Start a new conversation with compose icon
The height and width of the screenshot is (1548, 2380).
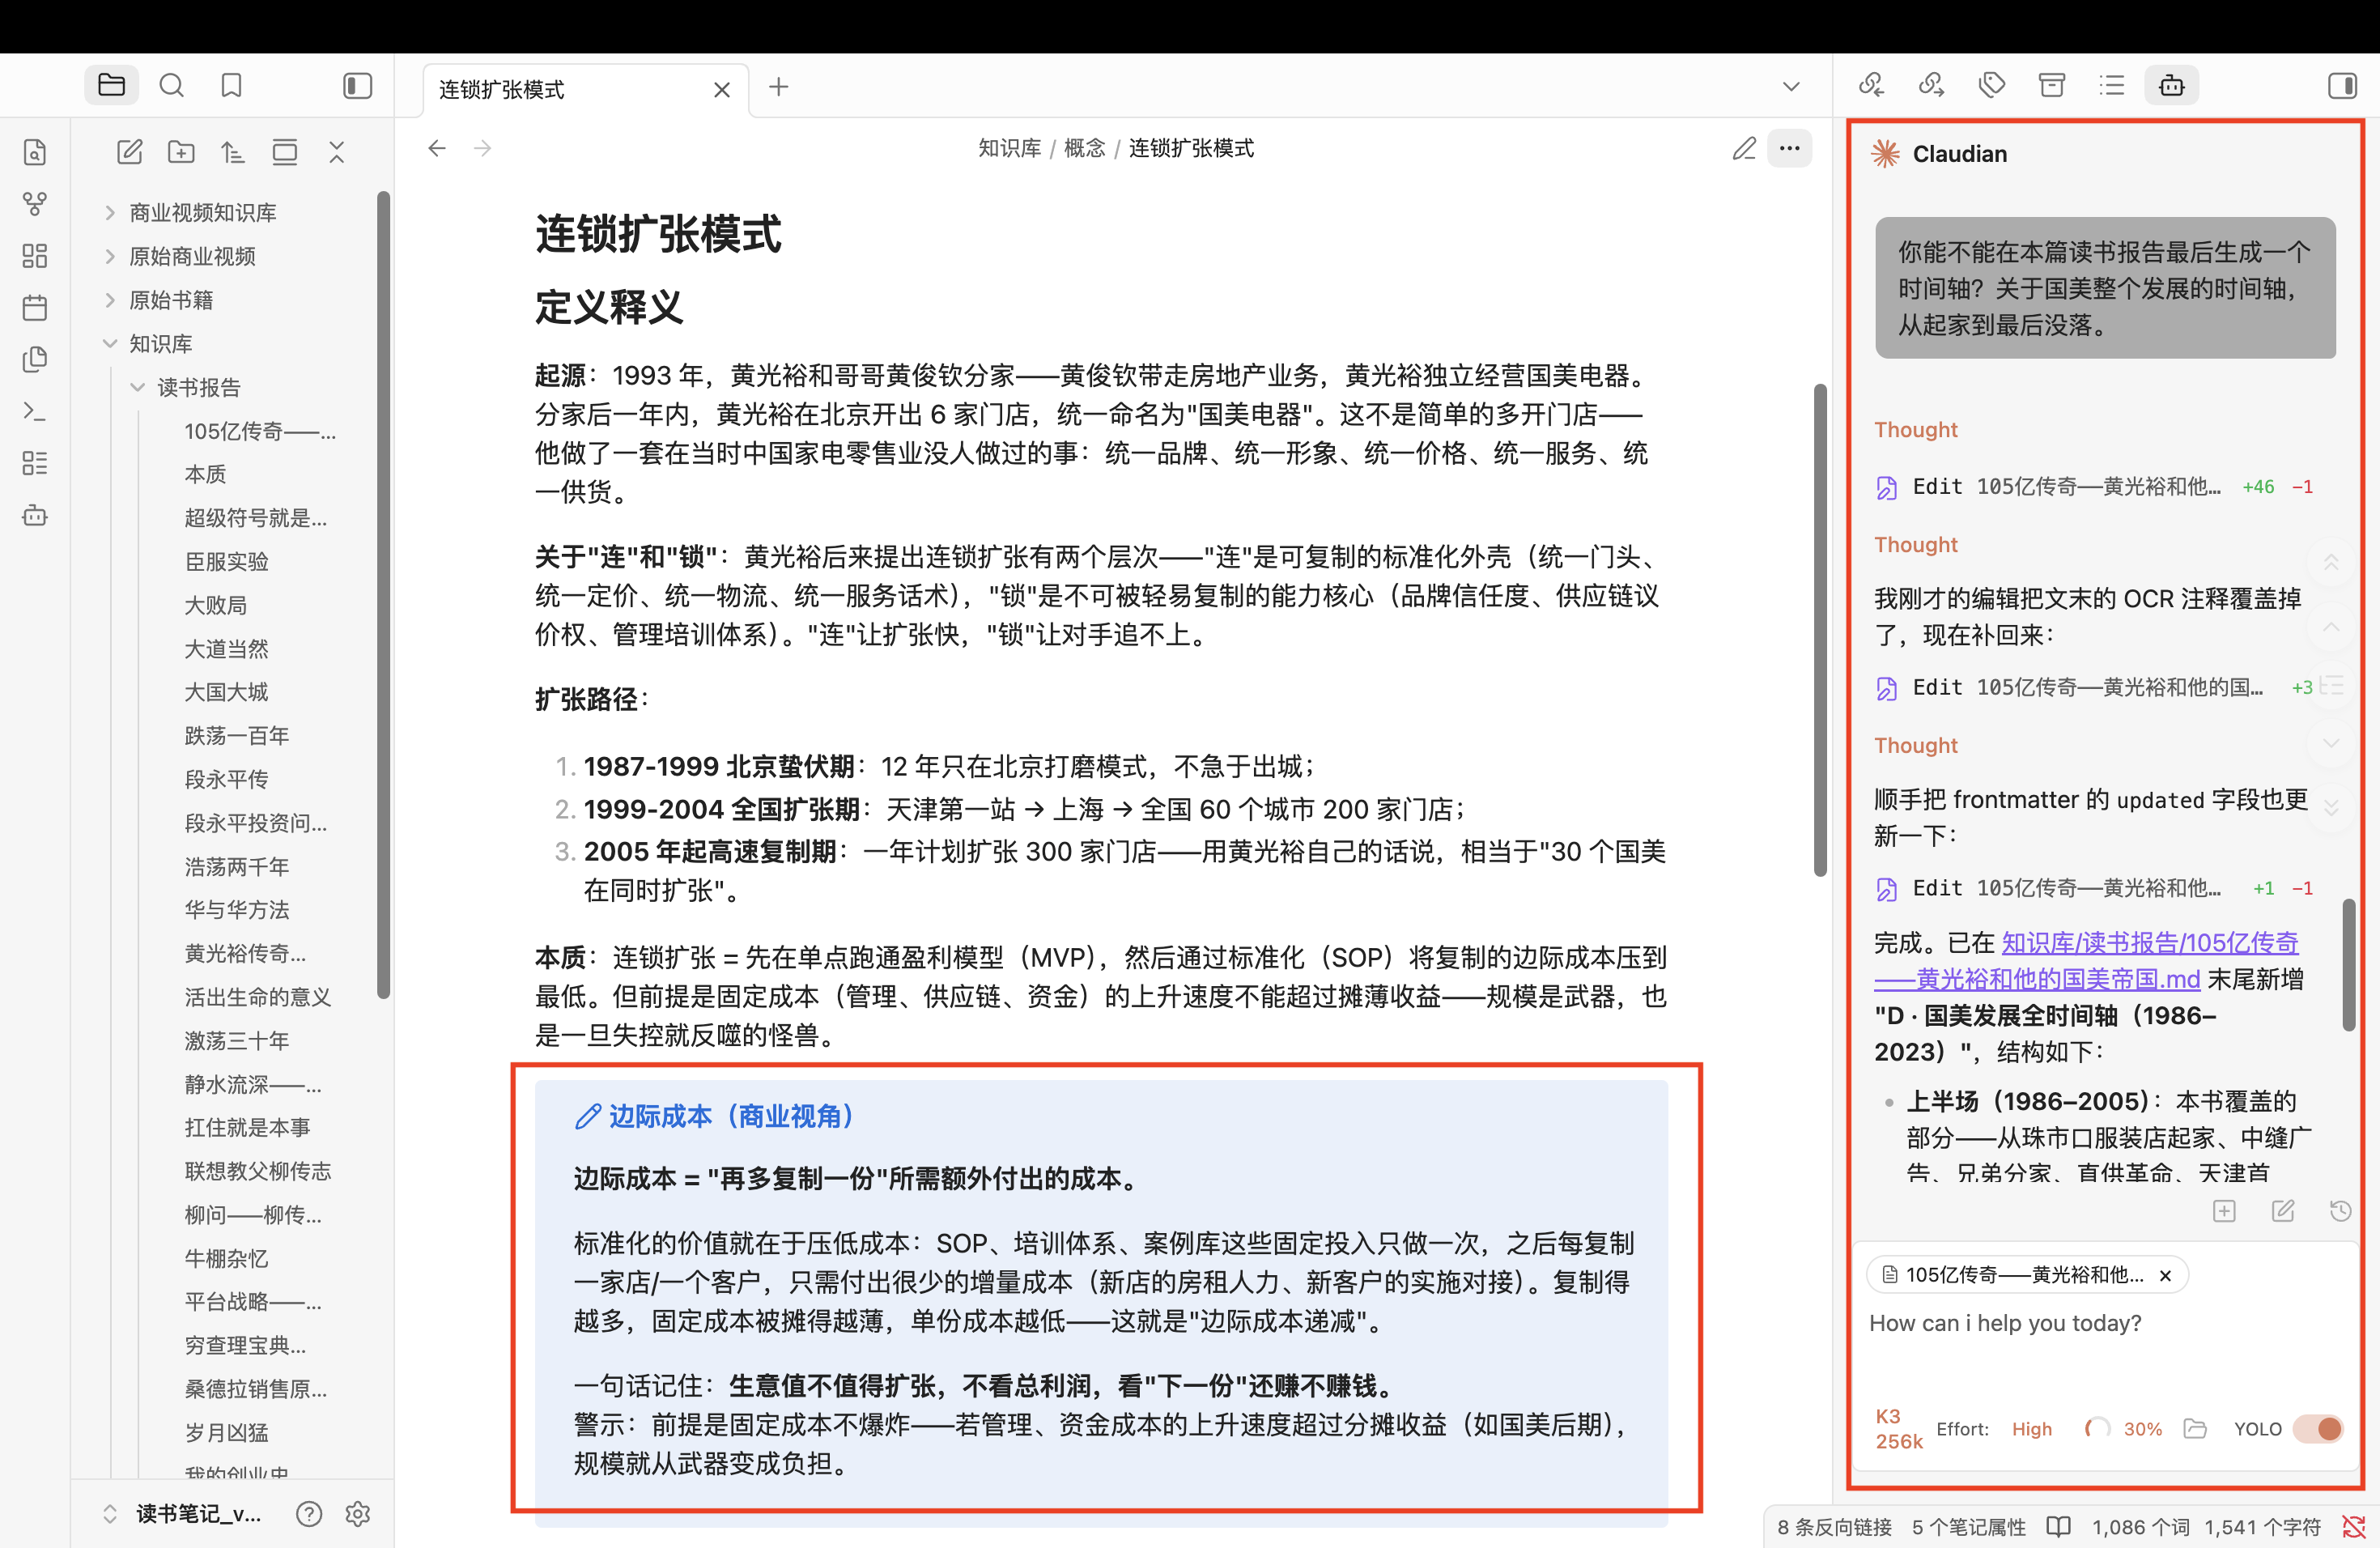[x=2283, y=1211]
